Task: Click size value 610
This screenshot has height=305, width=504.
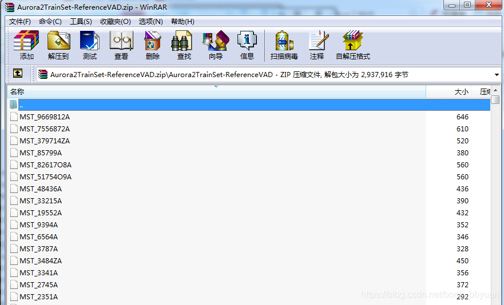Action: (x=462, y=129)
